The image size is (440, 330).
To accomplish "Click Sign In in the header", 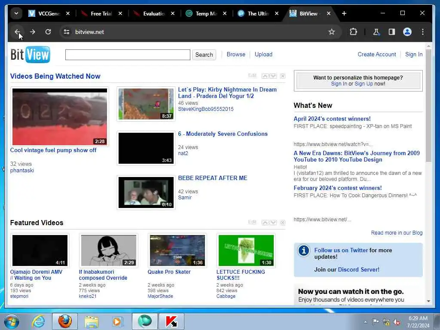I will click(414, 55).
